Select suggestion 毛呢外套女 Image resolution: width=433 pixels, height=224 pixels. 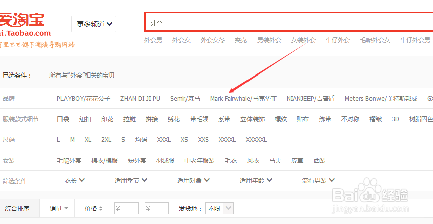point(375,40)
